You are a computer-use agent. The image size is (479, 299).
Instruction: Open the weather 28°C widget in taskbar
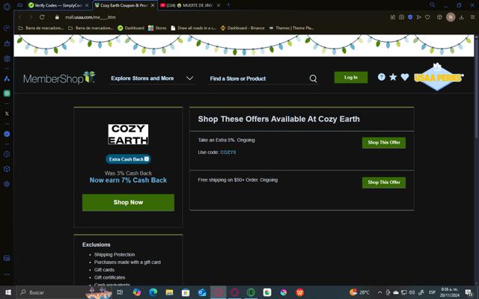tap(359, 292)
